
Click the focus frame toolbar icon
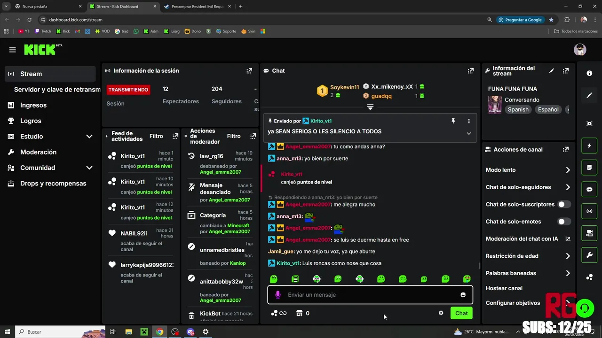point(589,123)
